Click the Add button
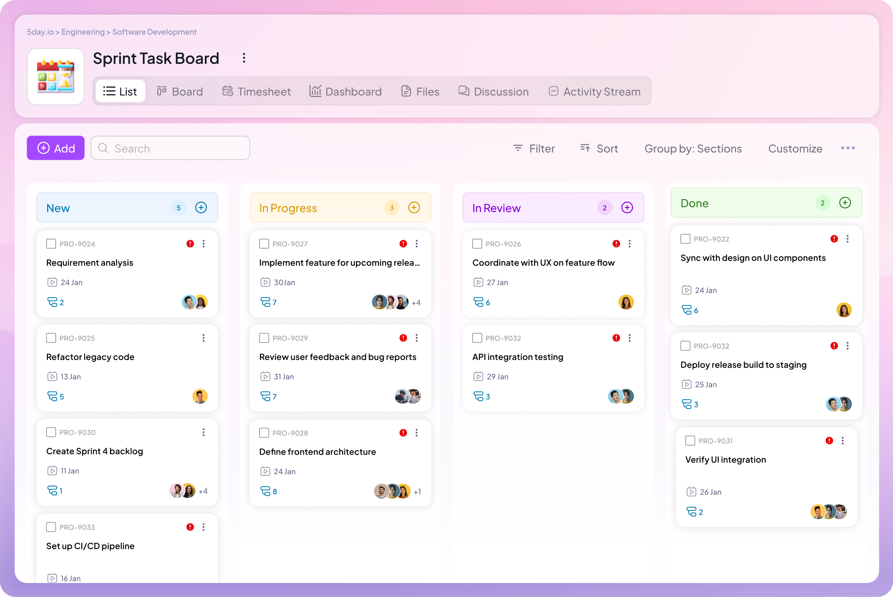 56,148
